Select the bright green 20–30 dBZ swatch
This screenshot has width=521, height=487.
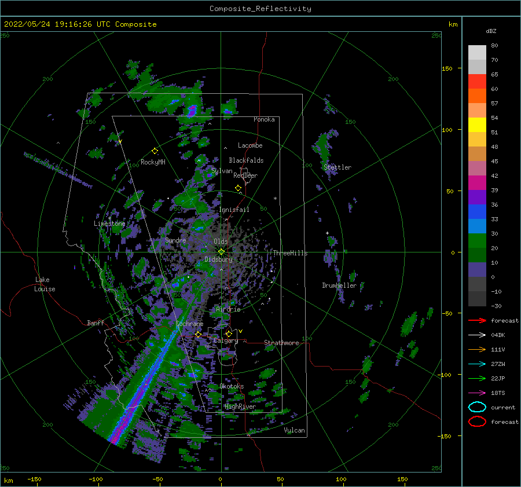(477, 241)
